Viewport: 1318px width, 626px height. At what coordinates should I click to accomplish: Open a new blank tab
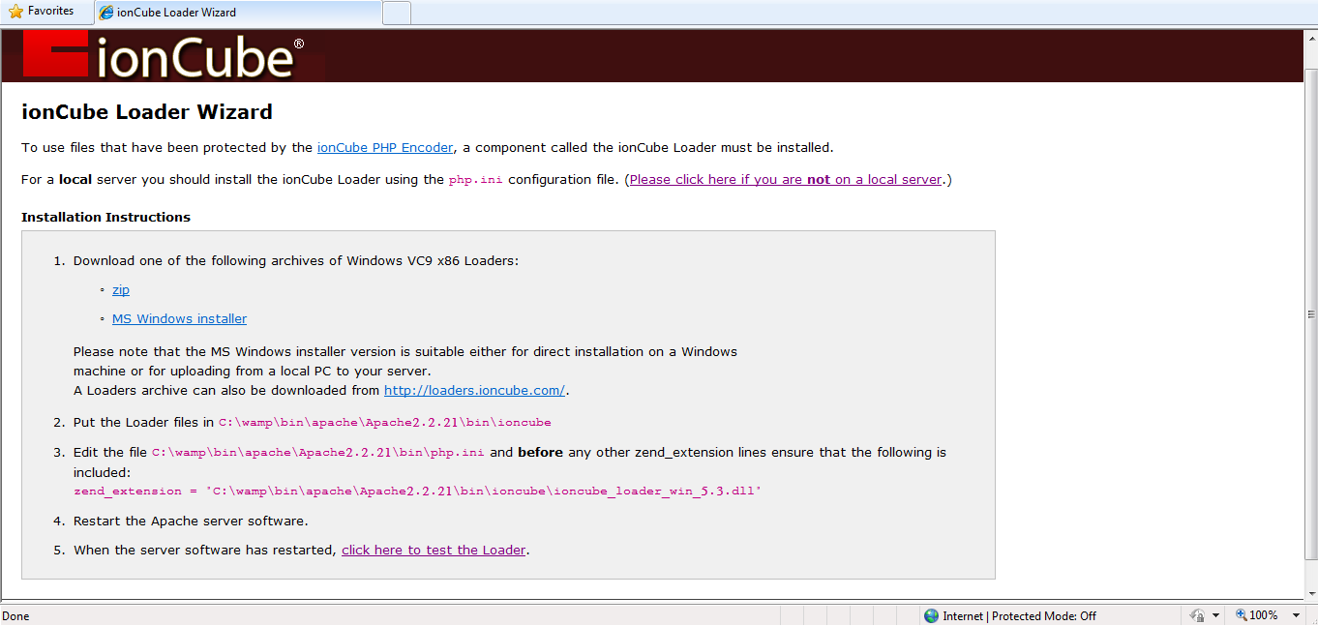click(x=397, y=13)
